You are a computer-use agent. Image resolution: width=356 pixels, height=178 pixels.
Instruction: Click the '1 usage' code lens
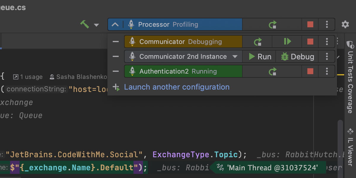(x=28, y=77)
